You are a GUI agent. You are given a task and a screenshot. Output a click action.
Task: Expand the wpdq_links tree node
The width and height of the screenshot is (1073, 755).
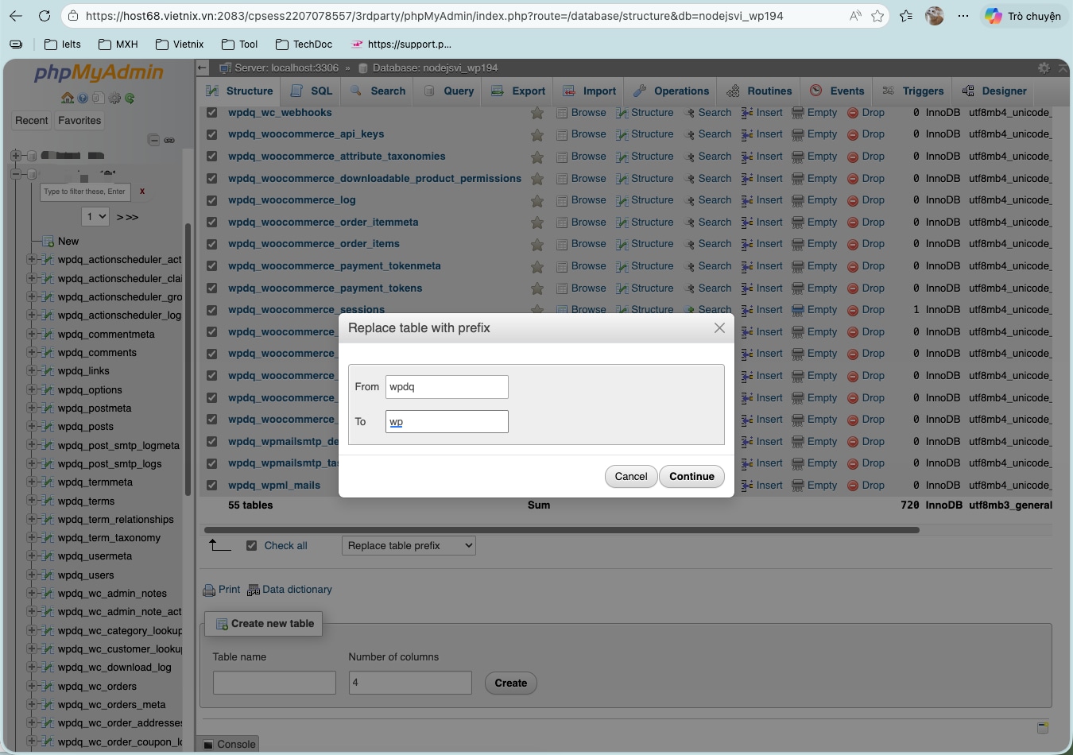tap(32, 370)
